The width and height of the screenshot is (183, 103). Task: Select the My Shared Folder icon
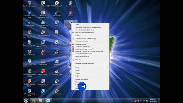click(57, 33)
